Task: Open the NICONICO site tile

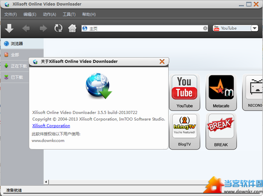Action: 252,93
